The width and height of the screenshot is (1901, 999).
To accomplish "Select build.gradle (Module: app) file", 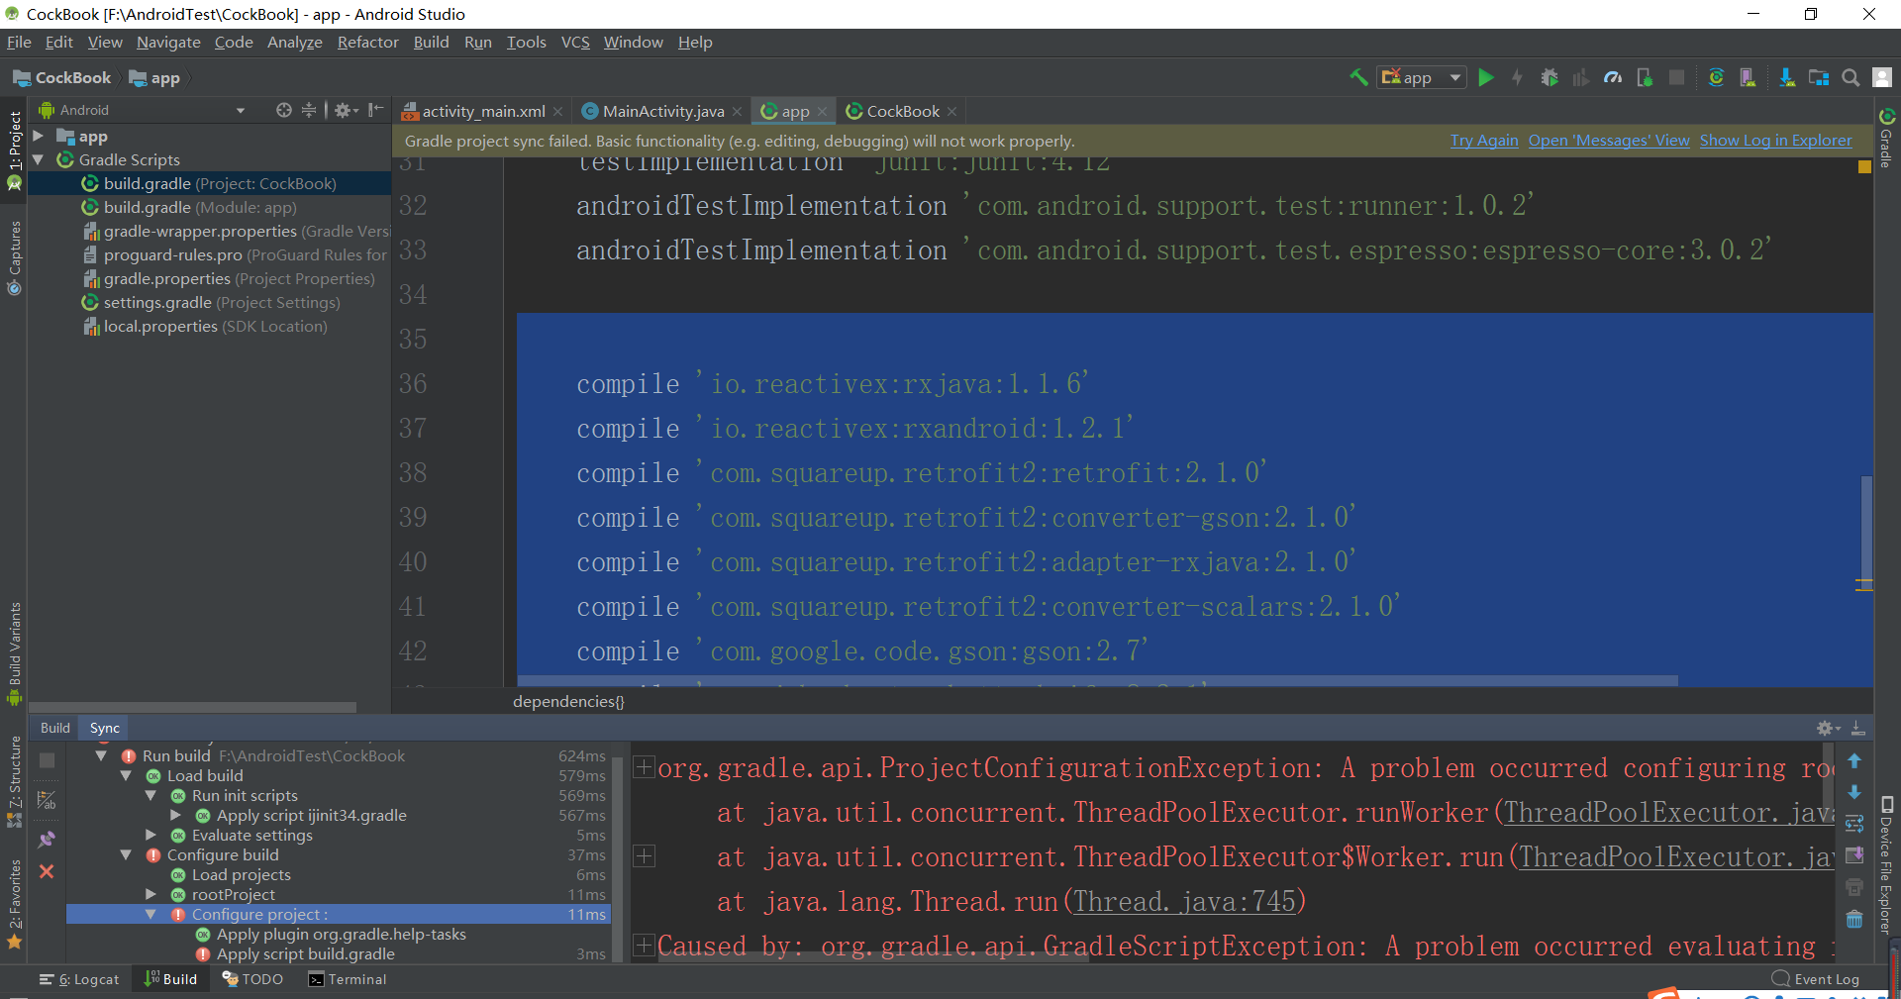I will [200, 207].
